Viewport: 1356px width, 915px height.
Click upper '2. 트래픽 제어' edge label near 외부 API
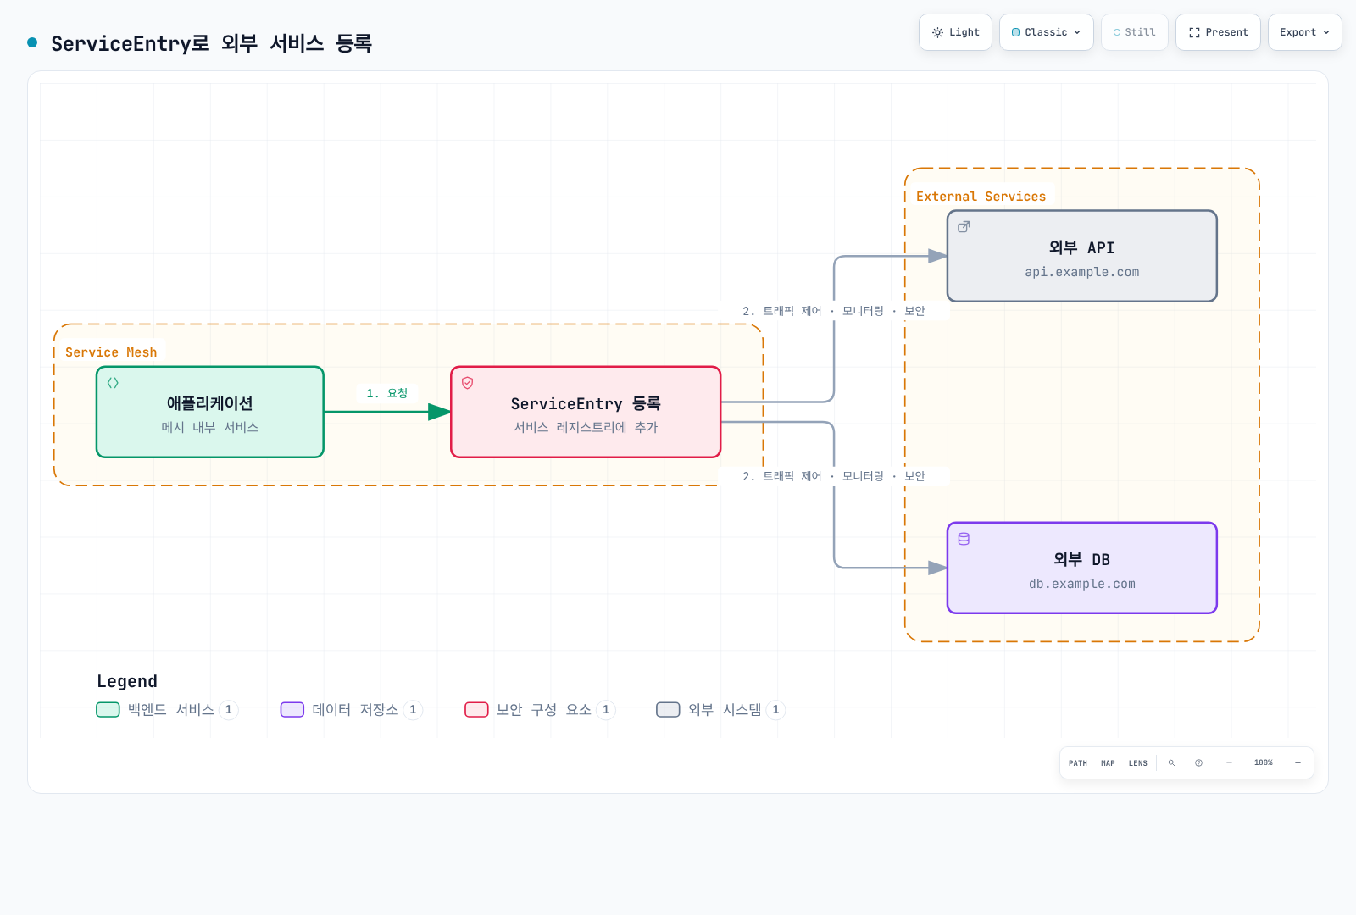pyautogui.click(x=834, y=311)
